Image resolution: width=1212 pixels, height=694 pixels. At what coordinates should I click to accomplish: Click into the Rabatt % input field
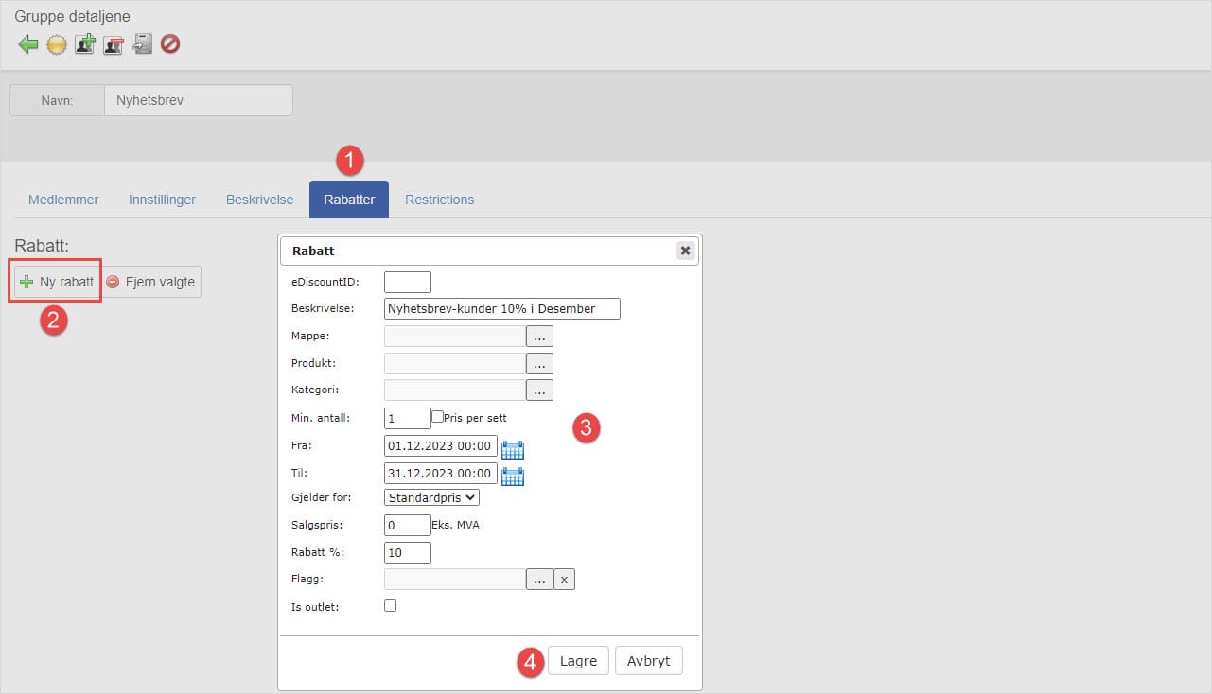[408, 552]
